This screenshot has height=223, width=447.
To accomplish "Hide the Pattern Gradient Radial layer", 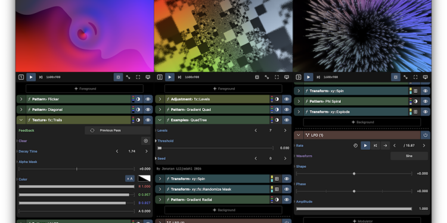I will tap(287, 200).
